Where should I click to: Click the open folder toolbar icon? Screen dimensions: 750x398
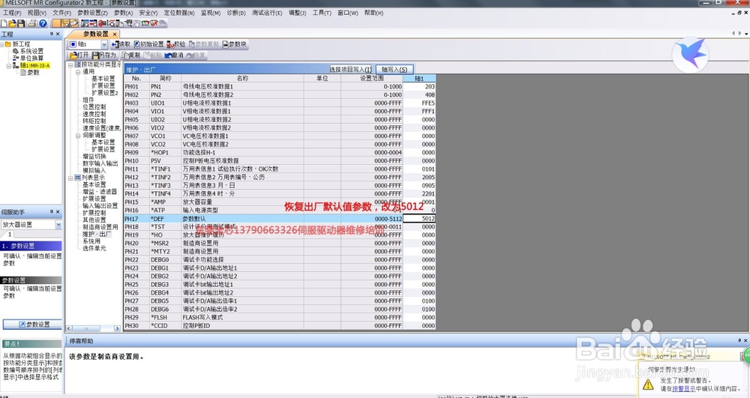(13, 23)
